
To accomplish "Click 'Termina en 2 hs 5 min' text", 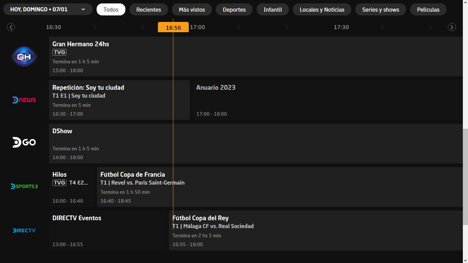I will point(197,236).
